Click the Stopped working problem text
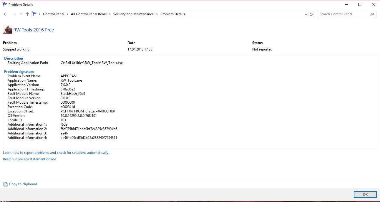380x202 pixels. 16,49
